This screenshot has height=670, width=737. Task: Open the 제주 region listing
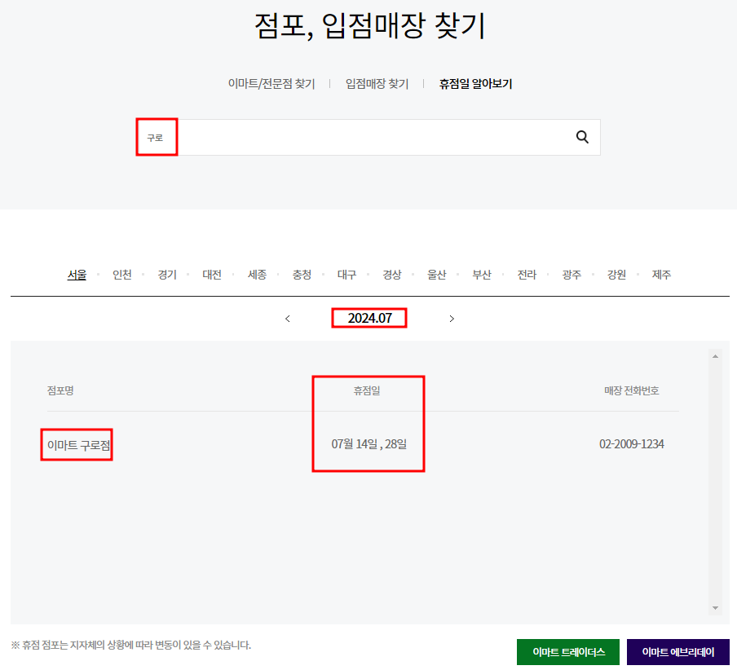(x=661, y=275)
